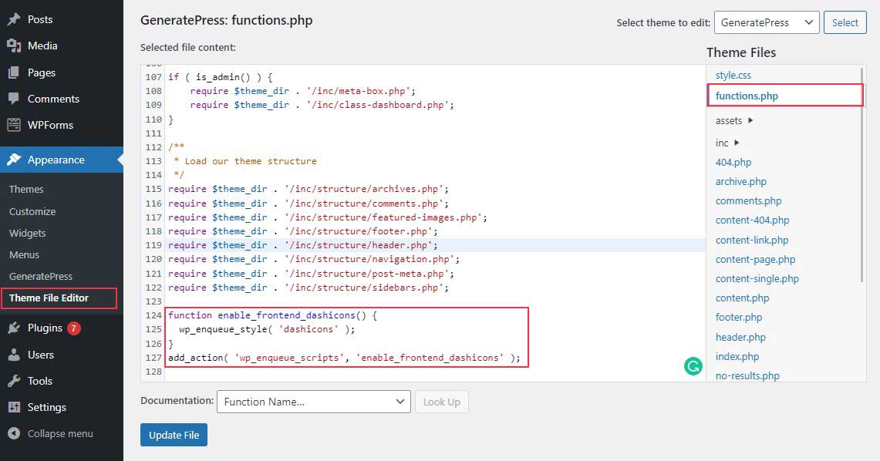Expand the assets folder arrow
This screenshot has width=880, height=461.
pyautogui.click(x=750, y=120)
